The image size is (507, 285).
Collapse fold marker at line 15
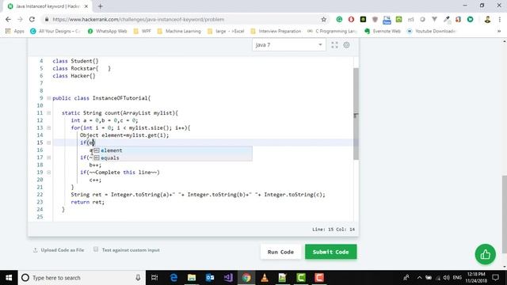coord(49,142)
